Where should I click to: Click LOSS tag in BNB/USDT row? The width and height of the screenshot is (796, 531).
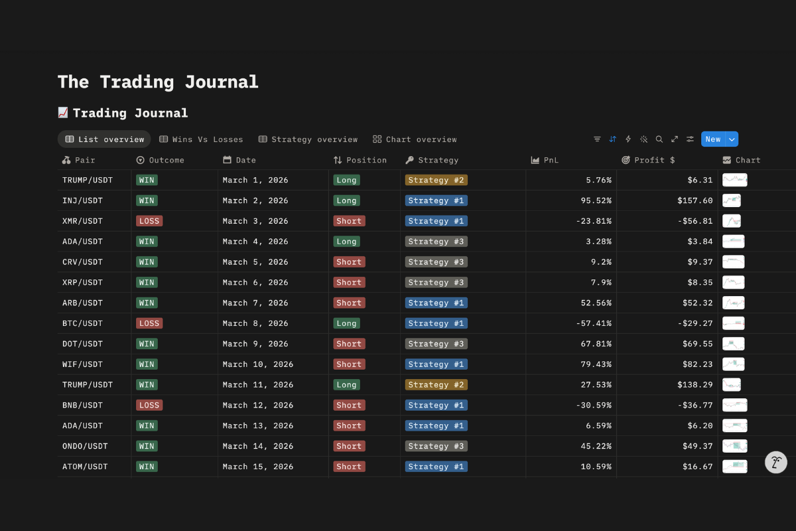click(149, 405)
